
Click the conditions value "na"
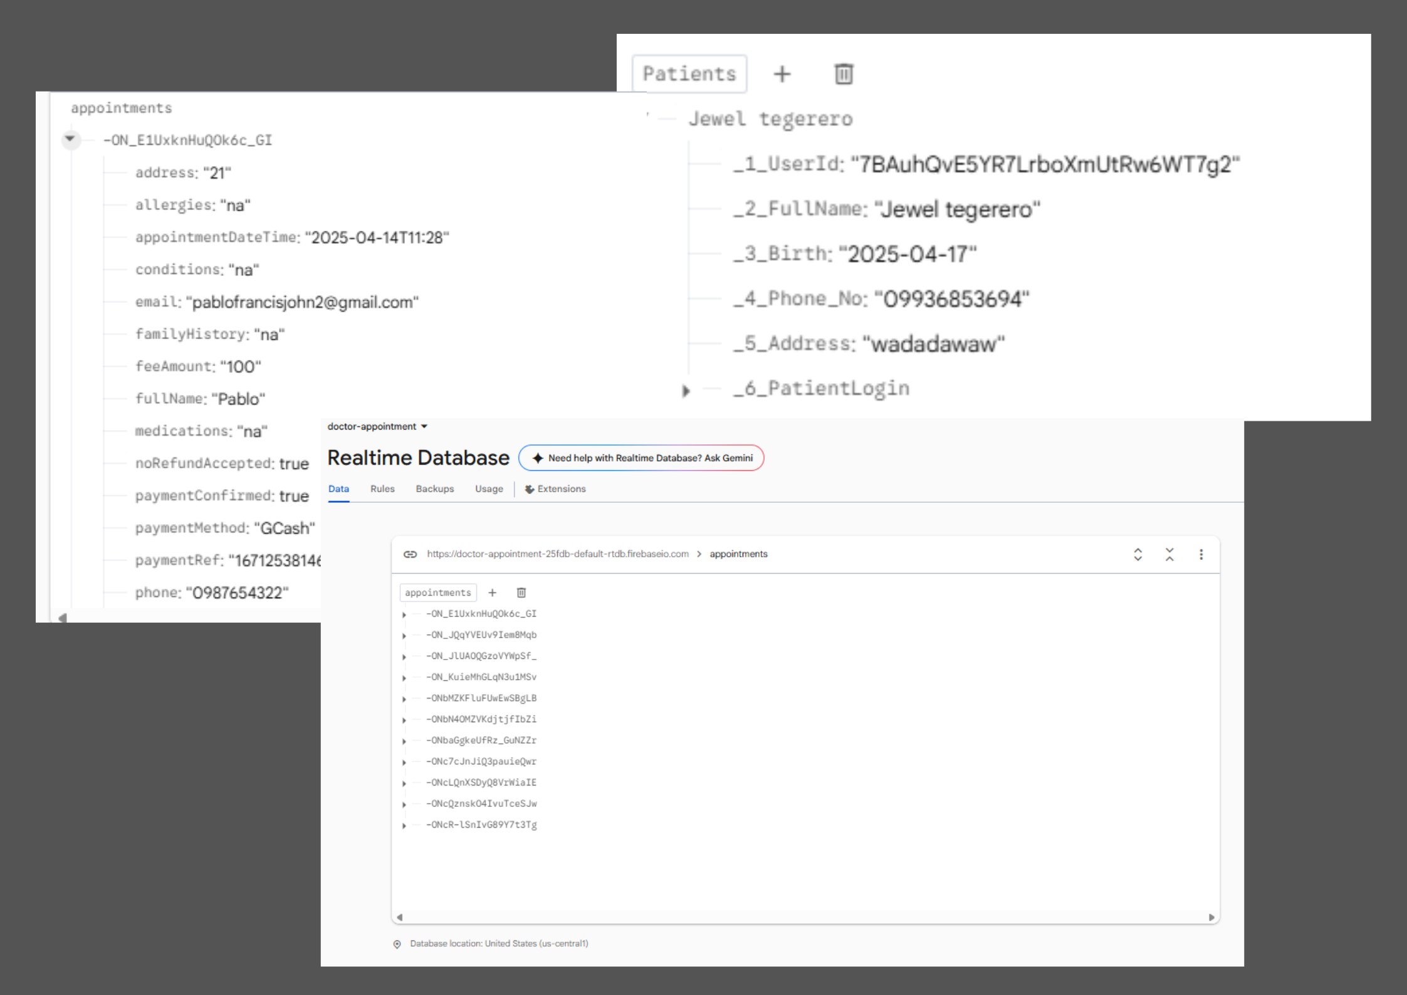244,270
